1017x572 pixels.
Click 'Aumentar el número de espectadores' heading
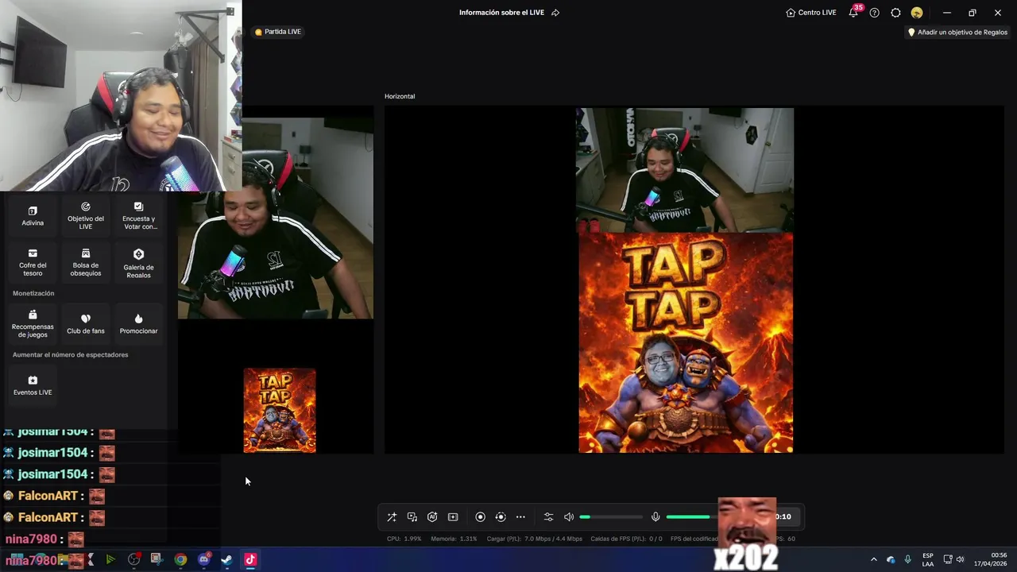(x=70, y=355)
